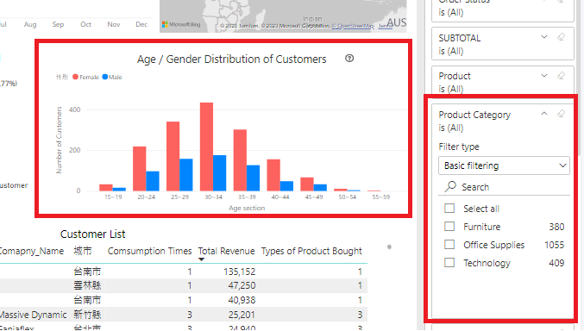Tick the Office Supplies checkbox
Screen dimensions: 584x331
tap(449, 245)
